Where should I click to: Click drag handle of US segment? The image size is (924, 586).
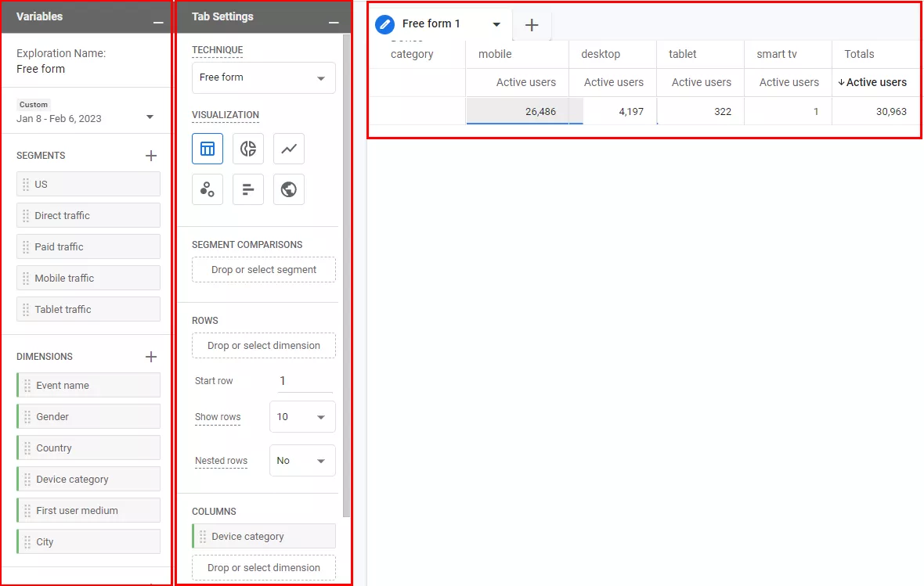26,185
